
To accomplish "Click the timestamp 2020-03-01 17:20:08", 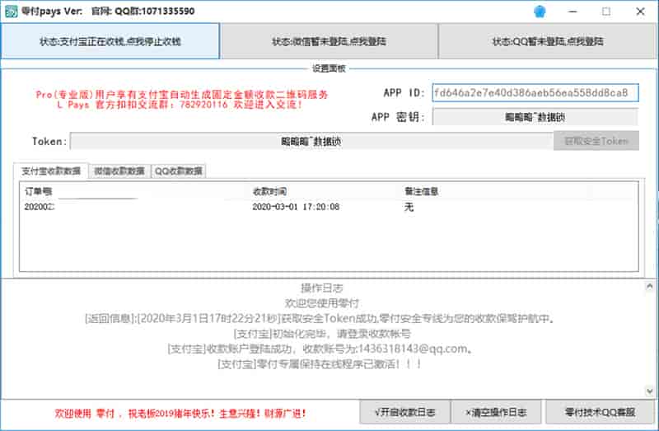I will click(296, 207).
